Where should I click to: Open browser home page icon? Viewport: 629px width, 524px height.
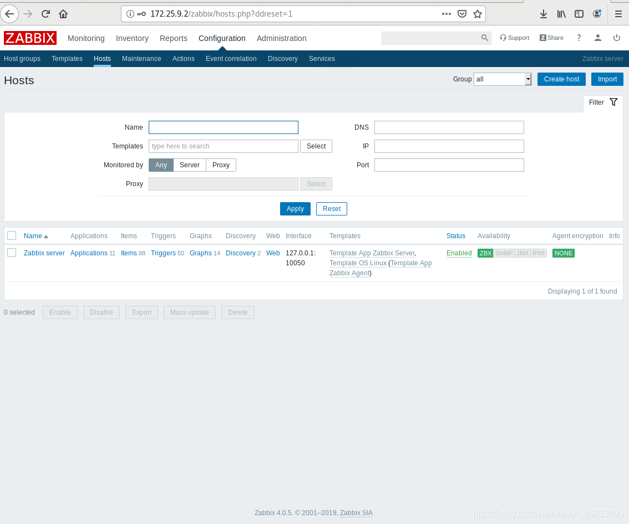pos(63,14)
